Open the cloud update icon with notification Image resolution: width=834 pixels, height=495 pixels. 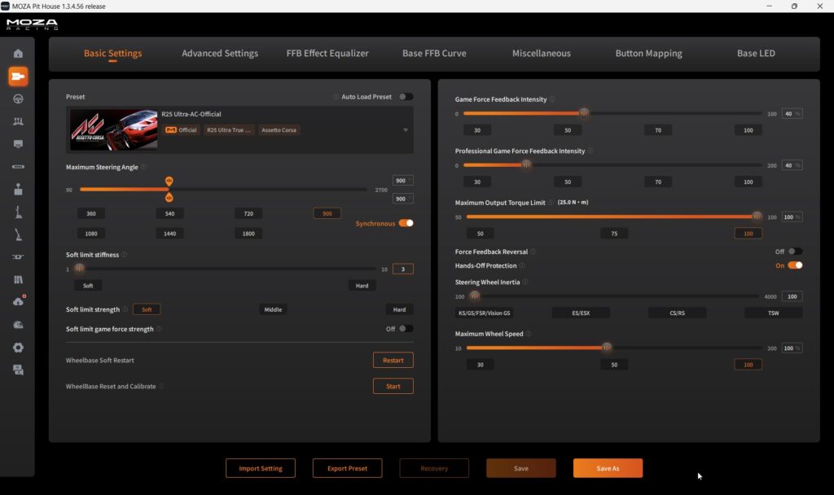tap(18, 301)
